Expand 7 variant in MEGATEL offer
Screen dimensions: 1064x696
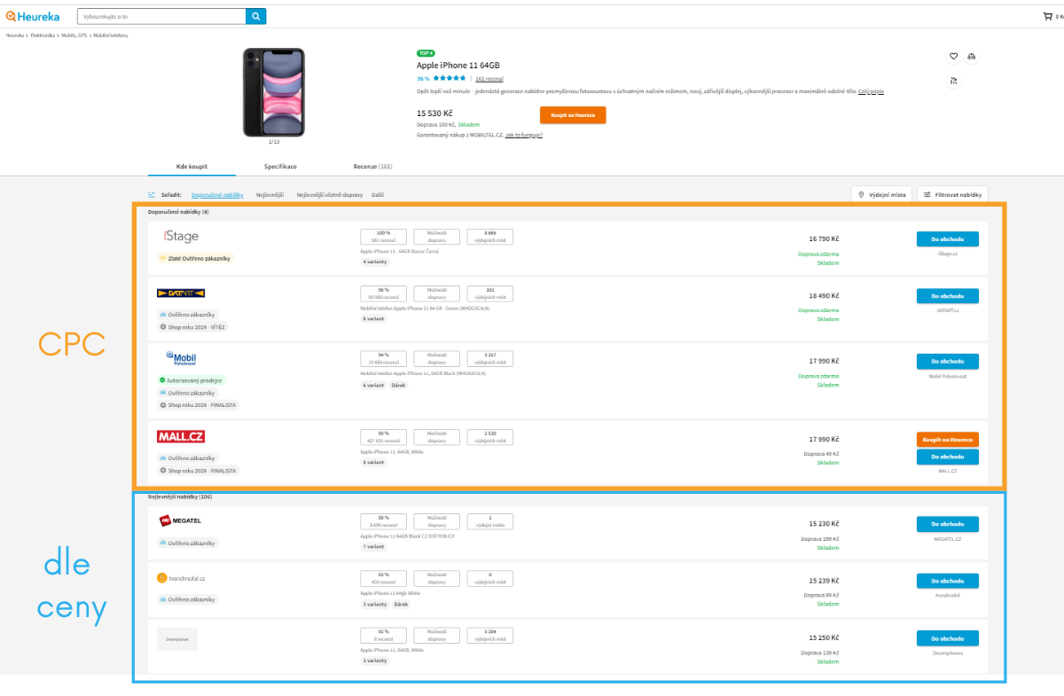click(x=372, y=546)
